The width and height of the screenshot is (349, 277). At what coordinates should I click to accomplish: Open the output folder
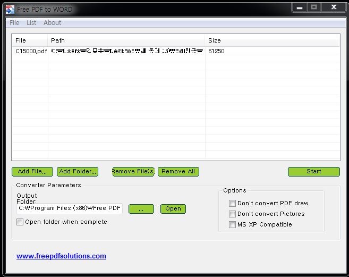[x=173, y=209]
